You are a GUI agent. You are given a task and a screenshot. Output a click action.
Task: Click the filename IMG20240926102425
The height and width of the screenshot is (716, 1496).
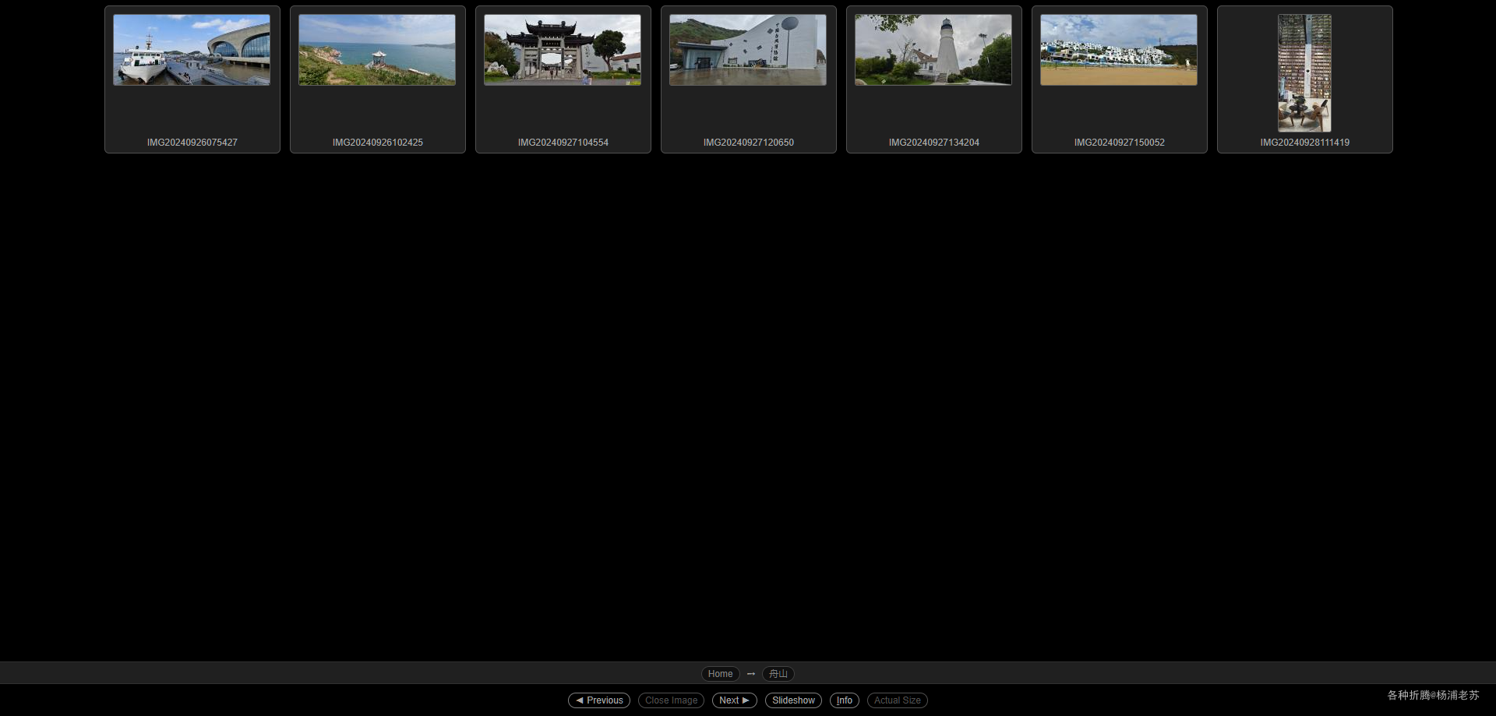(x=378, y=143)
